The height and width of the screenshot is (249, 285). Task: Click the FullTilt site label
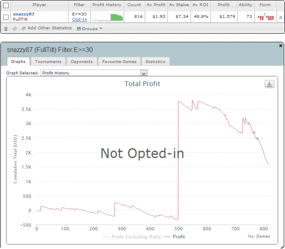[20, 19]
